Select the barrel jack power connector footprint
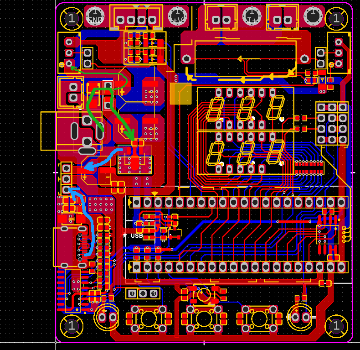 pyautogui.click(x=72, y=131)
